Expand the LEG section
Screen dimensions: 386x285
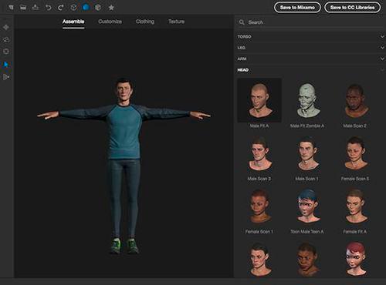[x=310, y=48]
